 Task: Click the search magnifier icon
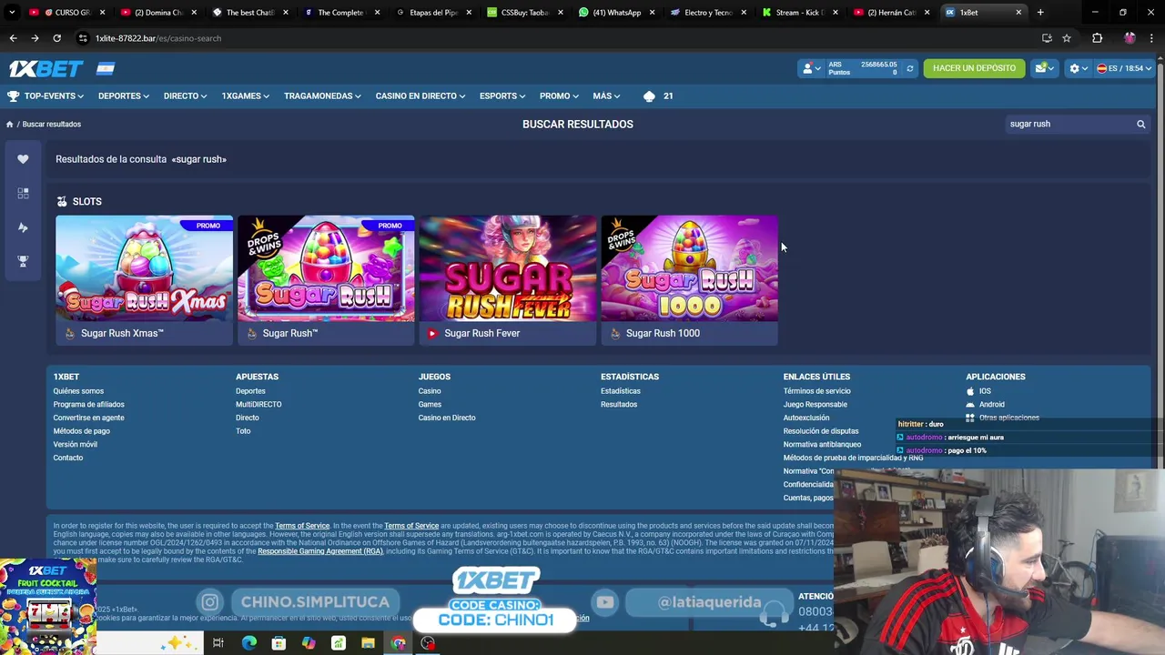pos(1140,125)
